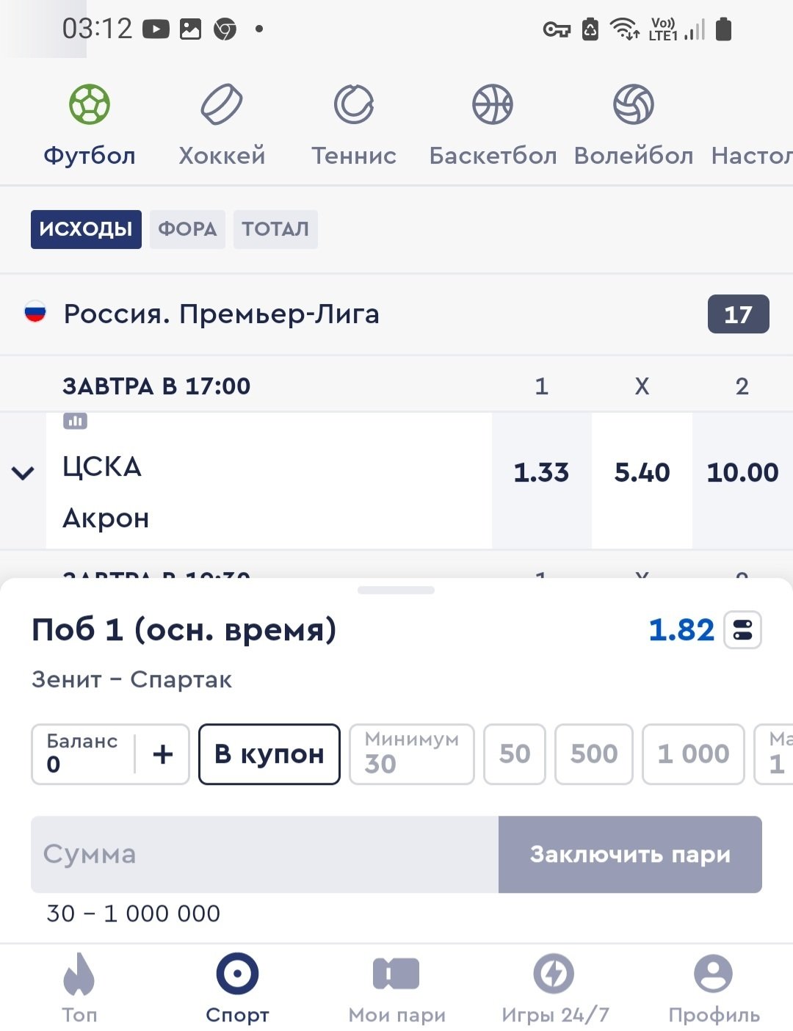This screenshot has height=1031, width=793.
Task: Switch to the Tennis category icon
Action: coord(354,105)
